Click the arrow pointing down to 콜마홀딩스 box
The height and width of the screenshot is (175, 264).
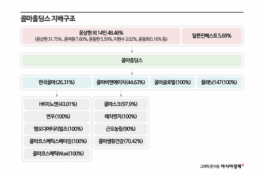coord(132,50)
